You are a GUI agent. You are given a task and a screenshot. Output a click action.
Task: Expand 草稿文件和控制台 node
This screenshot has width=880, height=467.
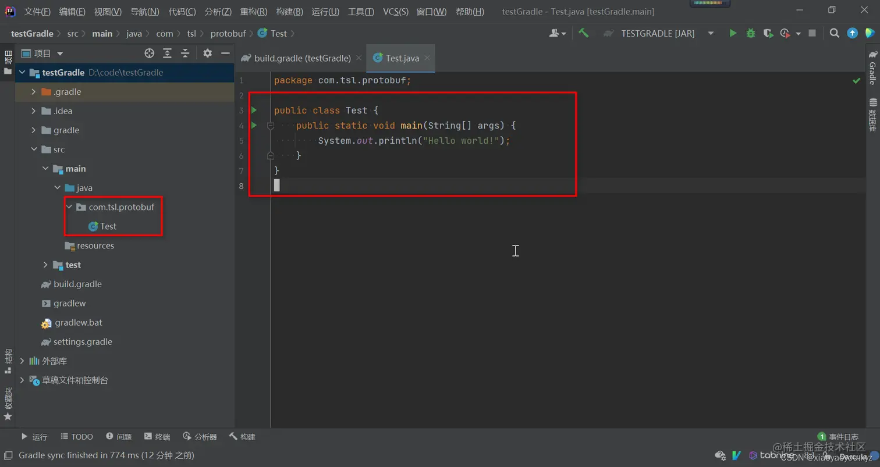point(22,380)
